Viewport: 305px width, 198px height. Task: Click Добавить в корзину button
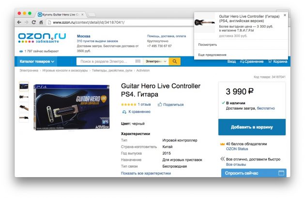tap(252, 127)
